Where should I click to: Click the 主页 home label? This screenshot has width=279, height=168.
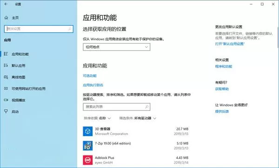pos(15,18)
